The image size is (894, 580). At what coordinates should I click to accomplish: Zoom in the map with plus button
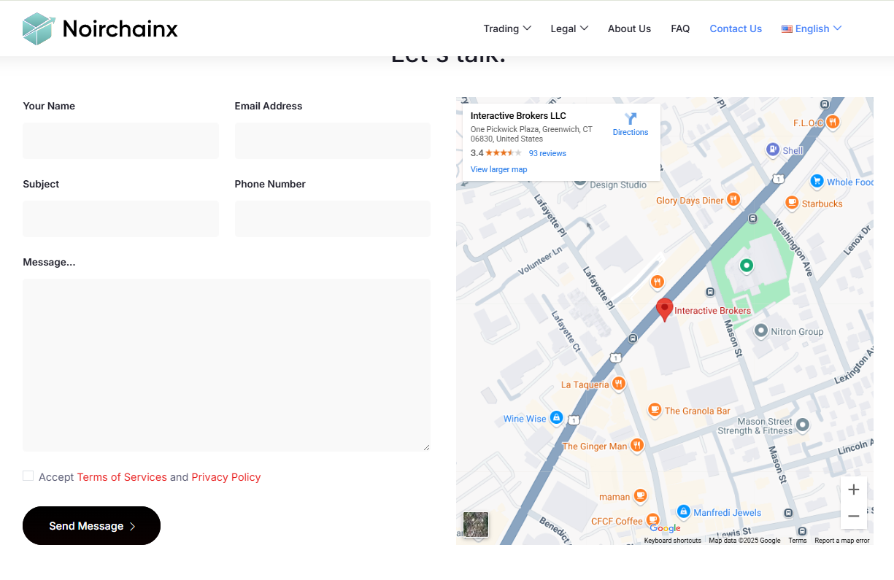tap(854, 490)
